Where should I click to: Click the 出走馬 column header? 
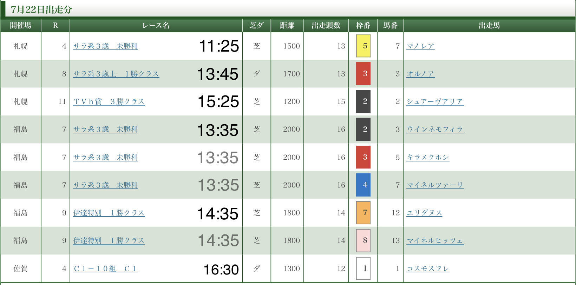click(489, 25)
